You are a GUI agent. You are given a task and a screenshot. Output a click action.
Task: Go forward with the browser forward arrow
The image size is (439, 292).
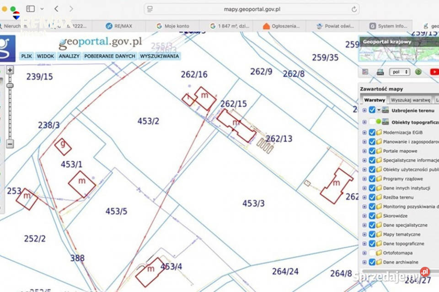pyautogui.click(x=71, y=9)
